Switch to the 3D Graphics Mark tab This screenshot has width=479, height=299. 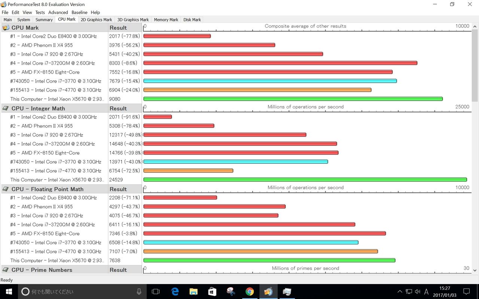point(133,19)
